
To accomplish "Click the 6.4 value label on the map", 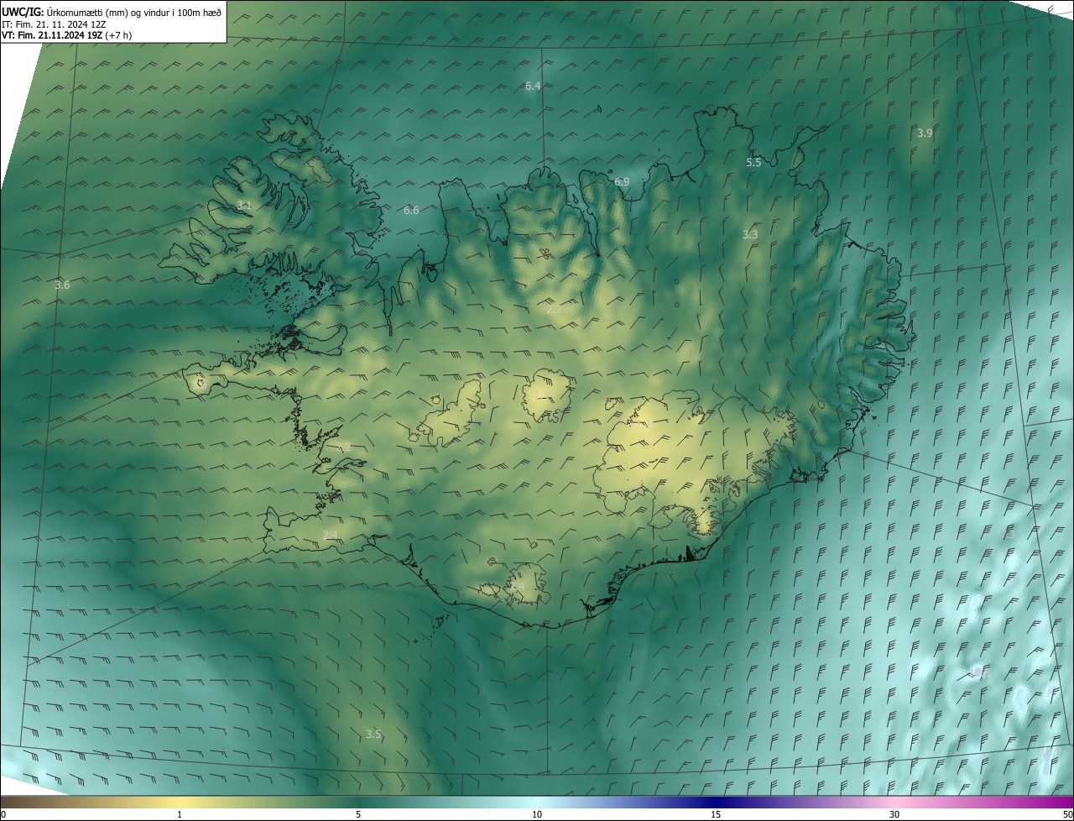I will tap(533, 86).
